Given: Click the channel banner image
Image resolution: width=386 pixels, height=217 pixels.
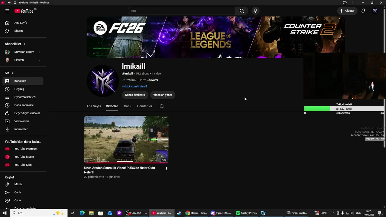Looking at the screenshot, I should click(x=216, y=37).
